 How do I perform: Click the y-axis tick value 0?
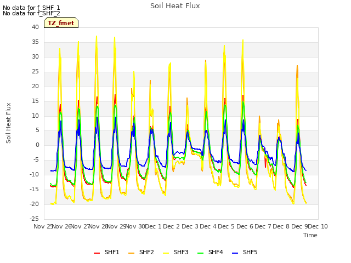tap(37, 145)
